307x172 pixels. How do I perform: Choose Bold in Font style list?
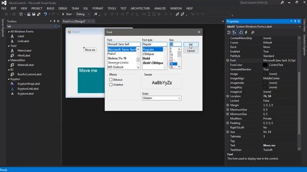[x=146, y=58]
